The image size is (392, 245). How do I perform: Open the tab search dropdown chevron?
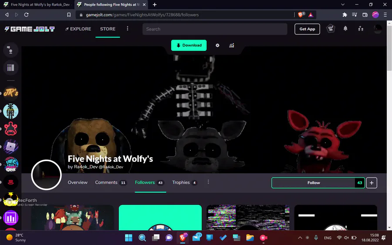tap(343, 4)
